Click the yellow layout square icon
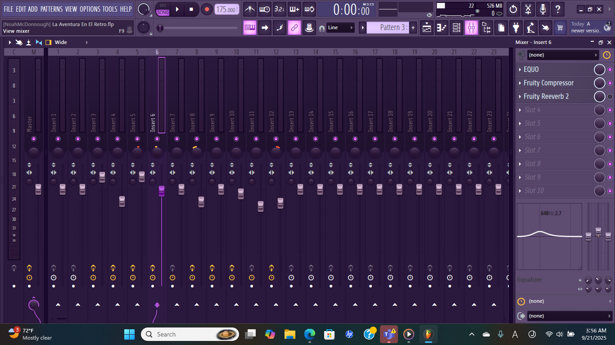Viewport: 615px width, 345px height. click(x=48, y=42)
